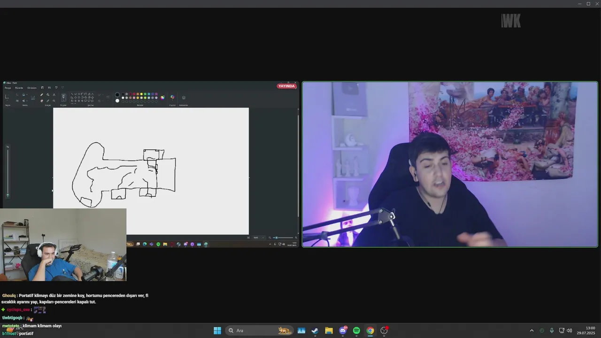Select the white secondary color circle
Viewport: 601px width, 338px height.
click(x=117, y=100)
